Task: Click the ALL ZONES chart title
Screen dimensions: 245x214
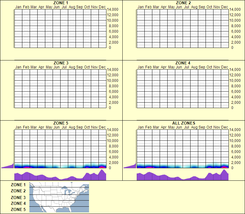Action: click(x=184, y=123)
